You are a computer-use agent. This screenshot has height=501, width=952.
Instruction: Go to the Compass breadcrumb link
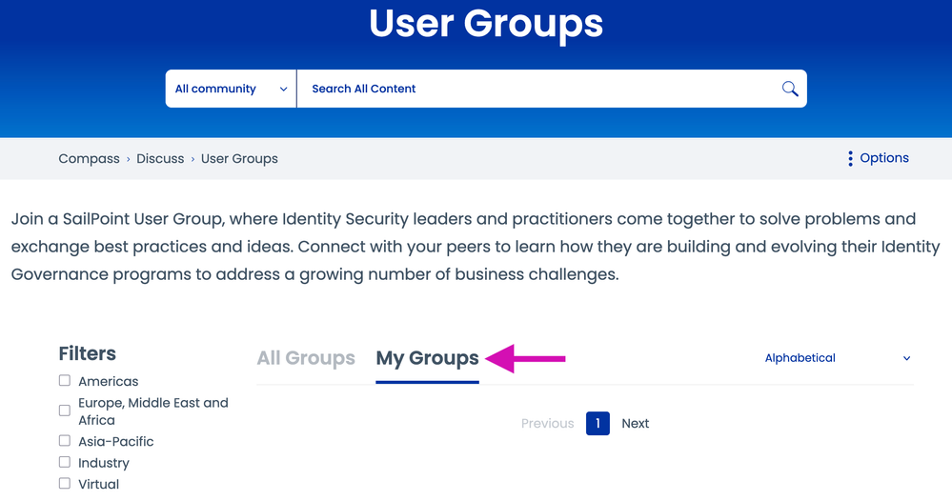click(89, 159)
